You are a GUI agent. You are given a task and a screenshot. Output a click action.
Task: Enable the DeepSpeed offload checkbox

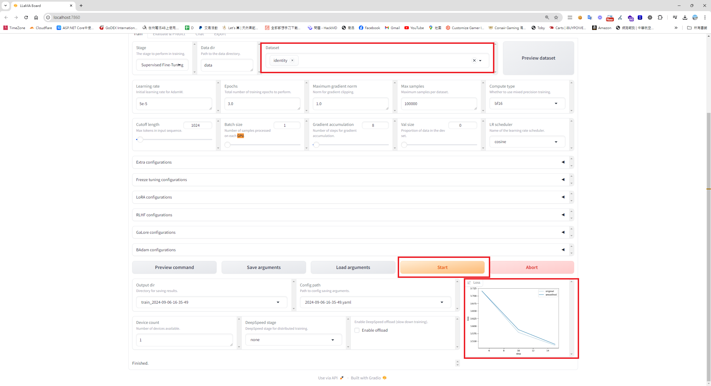coord(357,330)
